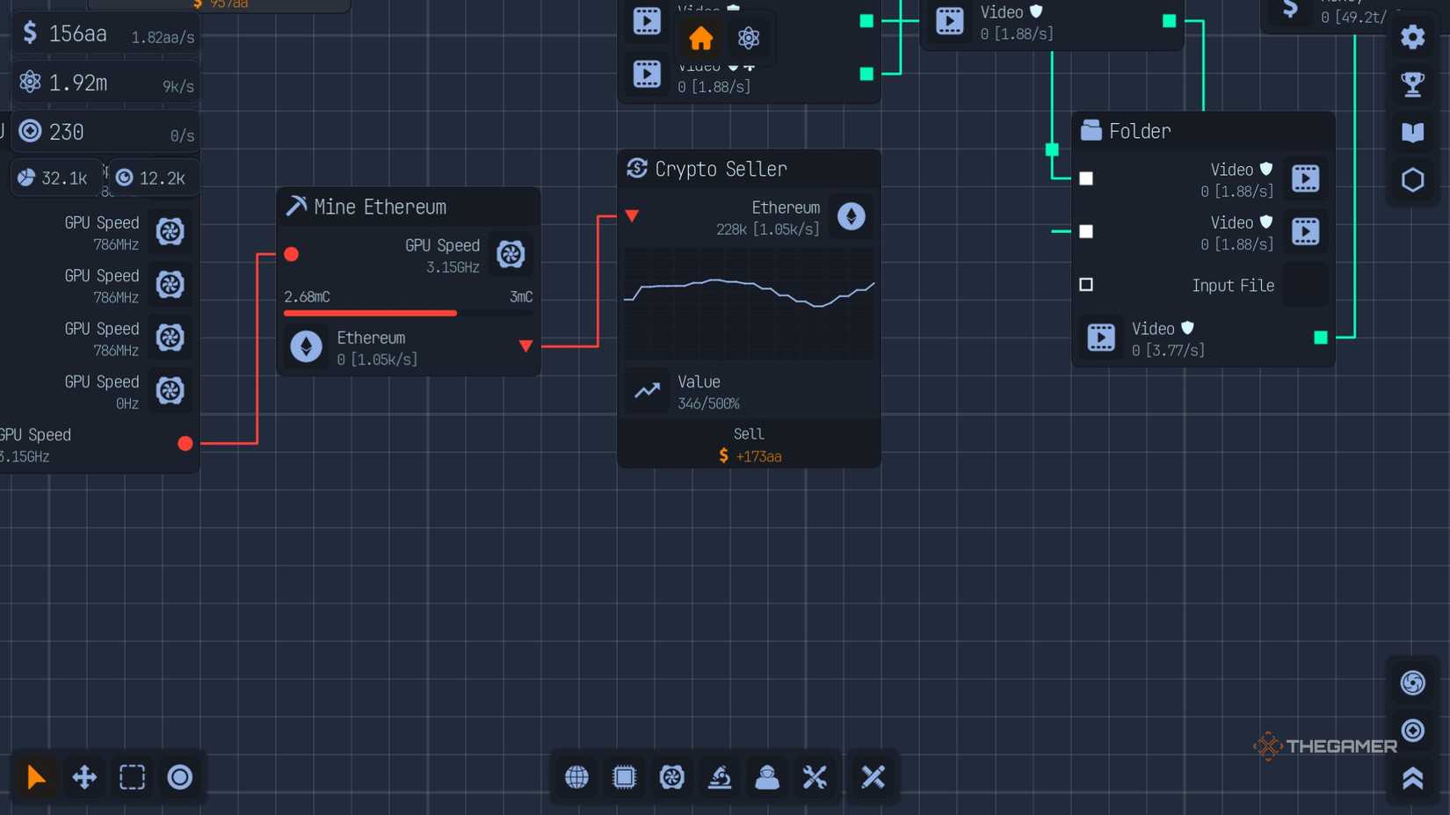
Task: Click the Ethereum price chart
Action: [x=749, y=302]
